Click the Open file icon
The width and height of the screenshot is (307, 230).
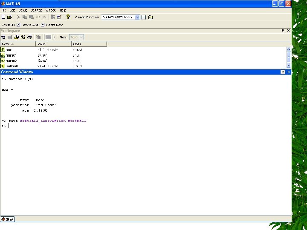click(9, 17)
